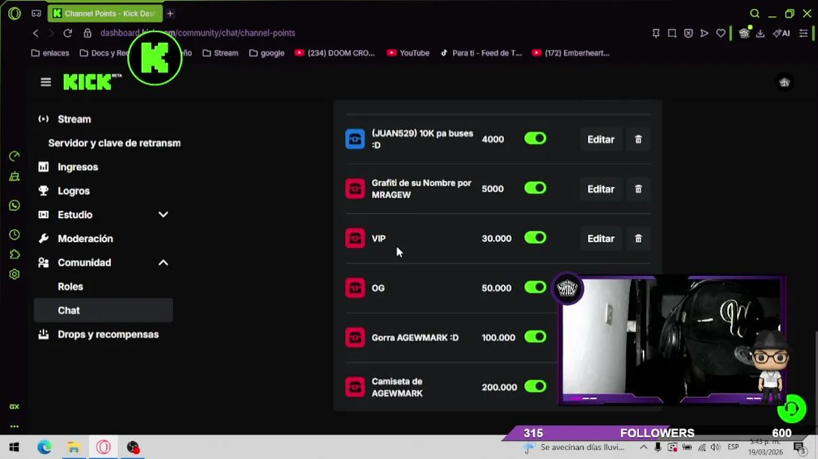Click the reward icon beside Gorra AGEWMARK
Viewport: 818px width, 459px height.
(355, 337)
